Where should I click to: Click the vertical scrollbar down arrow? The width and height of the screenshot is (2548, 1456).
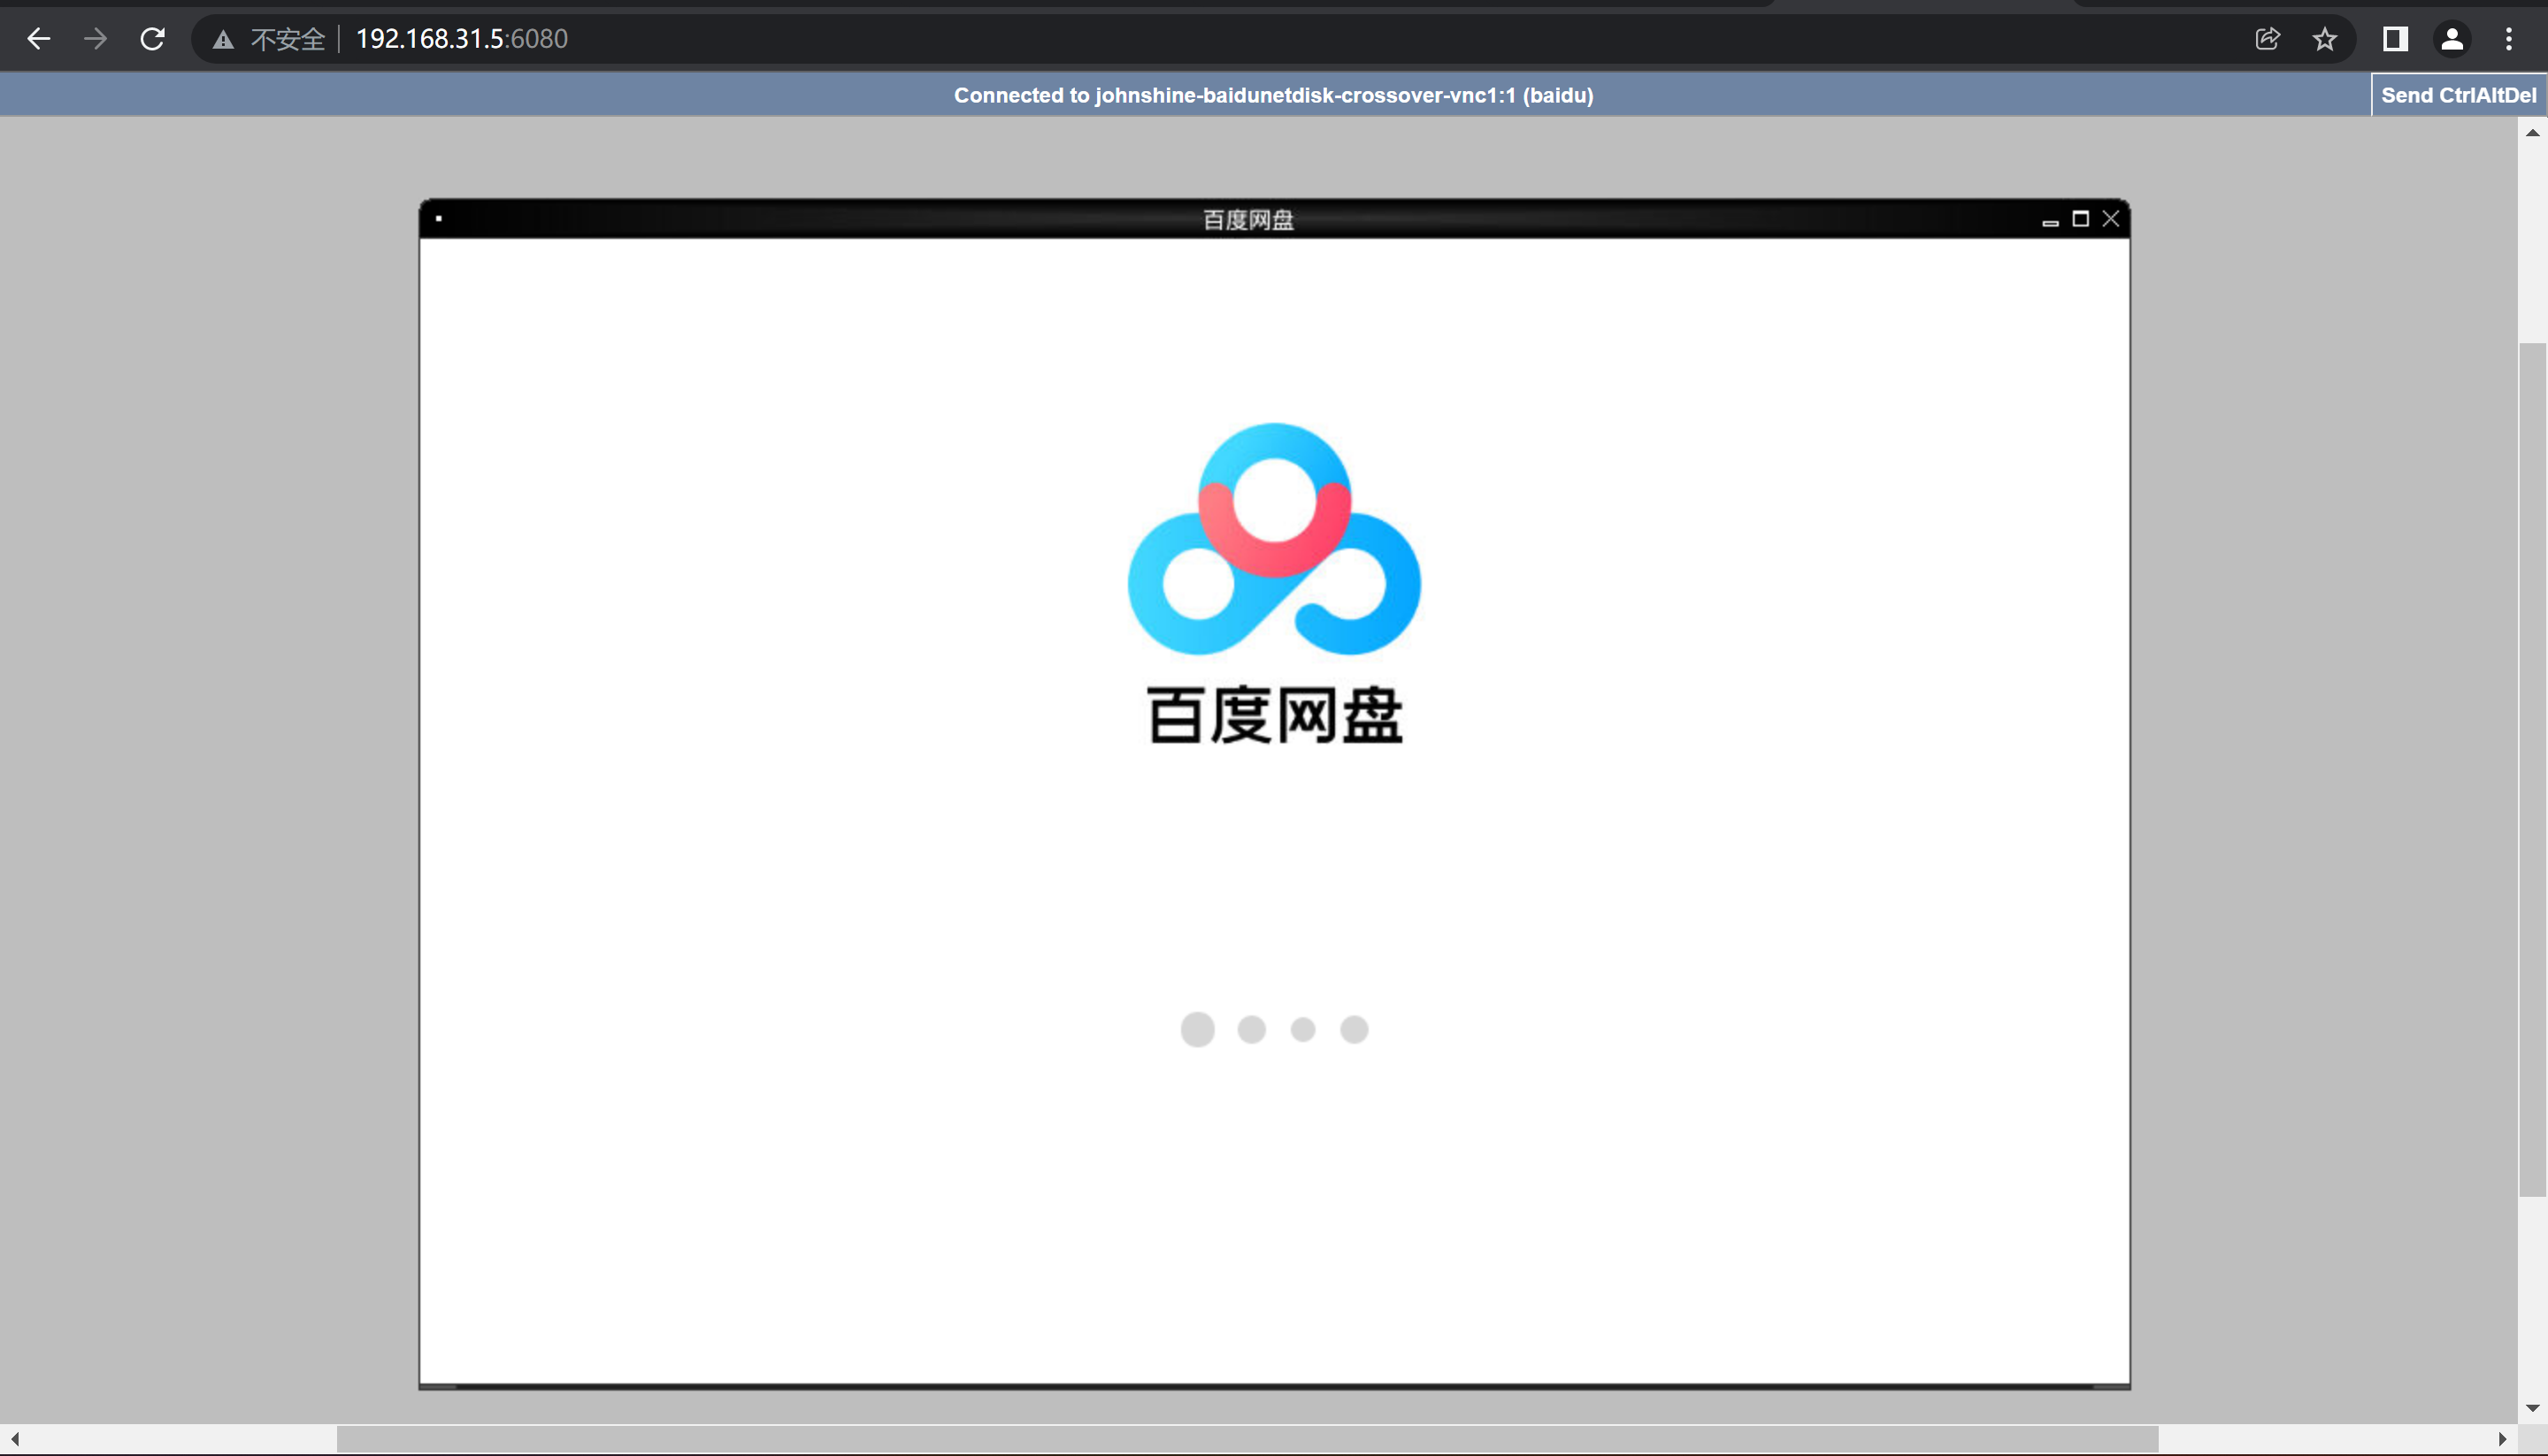[x=2532, y=1408]
